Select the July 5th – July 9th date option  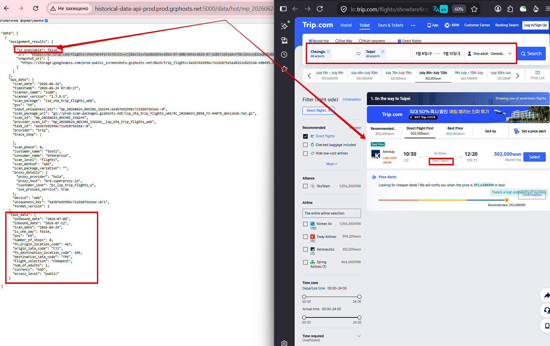point(330,75)
